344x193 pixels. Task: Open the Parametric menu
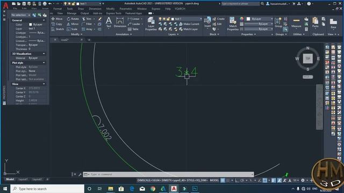tap(126, 9)
